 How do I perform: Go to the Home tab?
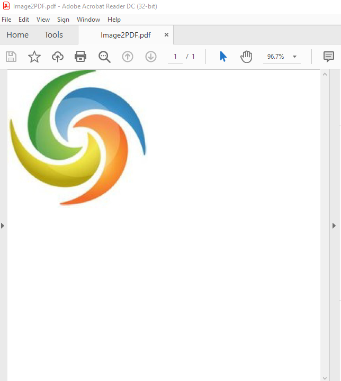tap(17, 35)
